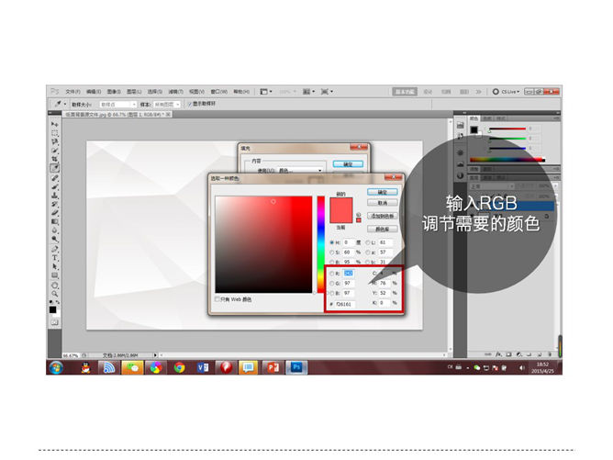Open Google Chrome from the taskbar
Viewport: 613px width, 460px height.
point(179,367)
